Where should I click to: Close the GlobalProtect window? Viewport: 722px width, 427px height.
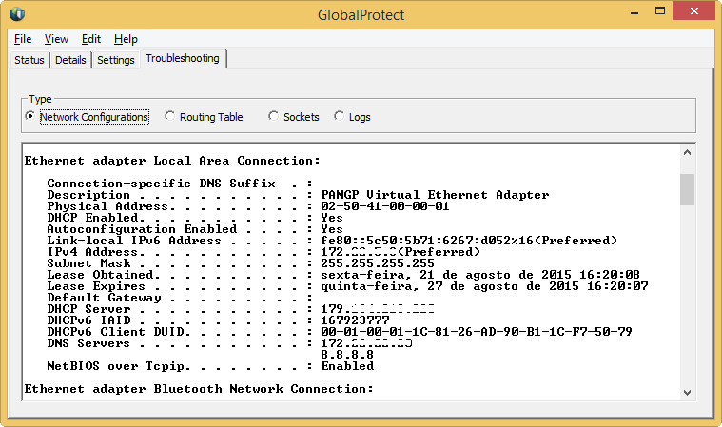[x=692, y=12]
